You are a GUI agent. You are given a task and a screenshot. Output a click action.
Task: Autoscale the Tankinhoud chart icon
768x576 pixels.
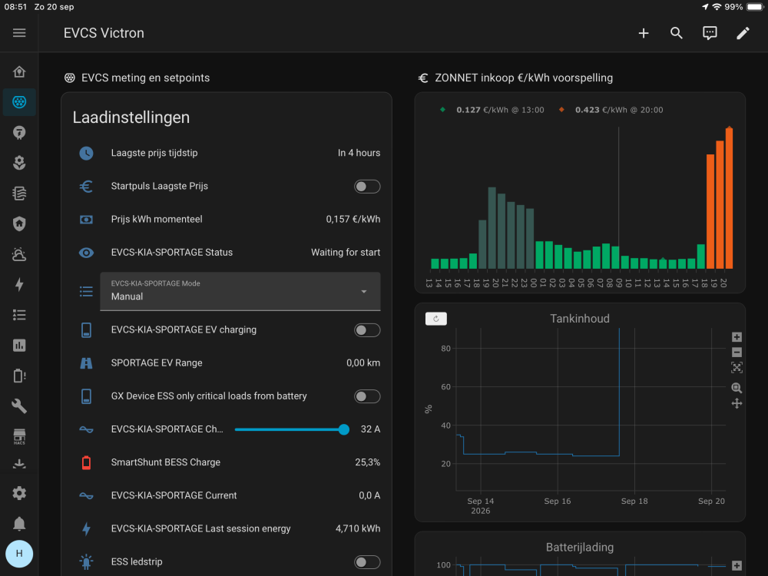[x=737, y=367]
